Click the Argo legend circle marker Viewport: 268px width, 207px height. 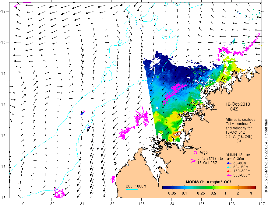pos(195,153)
